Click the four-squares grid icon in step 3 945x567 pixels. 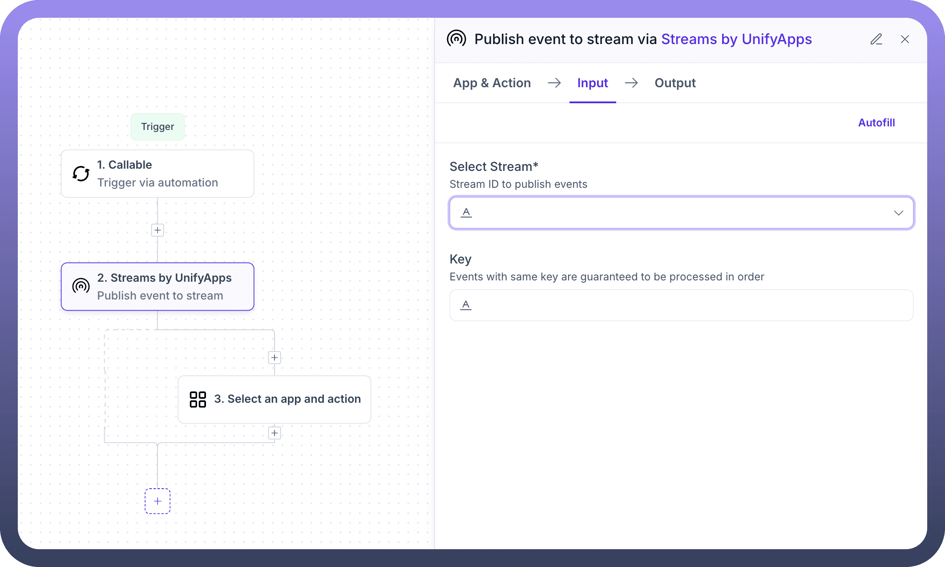pyautogui.click(x=198, y=399)
